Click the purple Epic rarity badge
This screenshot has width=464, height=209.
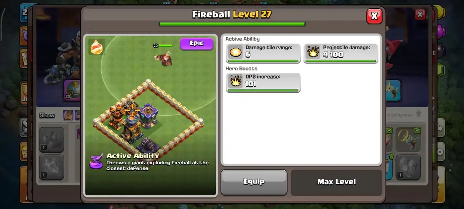tap(196, 43)
